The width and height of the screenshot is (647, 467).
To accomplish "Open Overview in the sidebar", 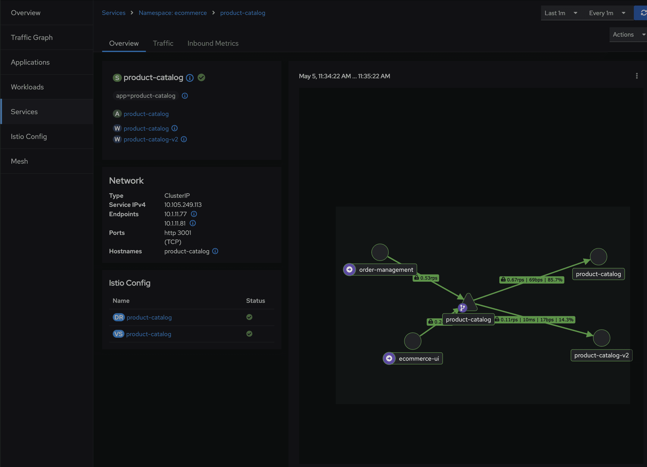I will 47,13.
